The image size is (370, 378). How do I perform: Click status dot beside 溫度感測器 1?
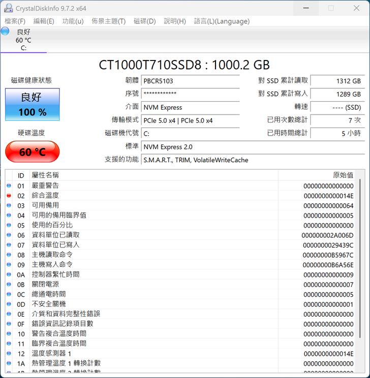(x=9, y=354)
